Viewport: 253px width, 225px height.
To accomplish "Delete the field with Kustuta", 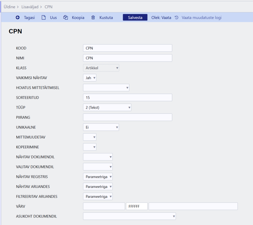I will [106, 17].
